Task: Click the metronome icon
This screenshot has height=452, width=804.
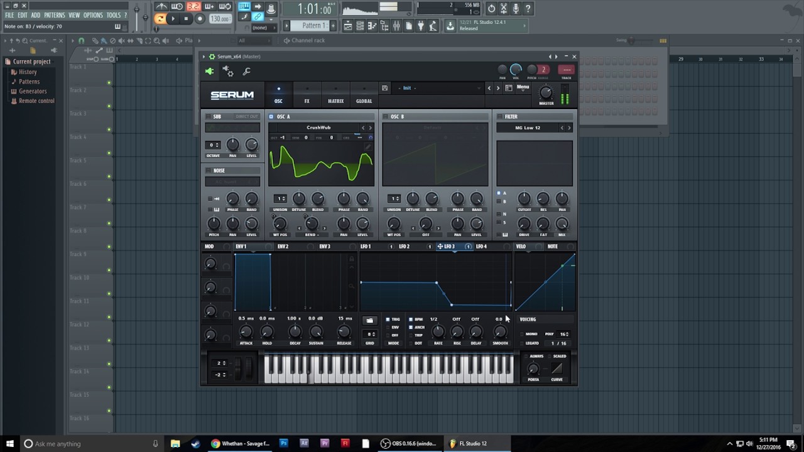Action: 161,7
